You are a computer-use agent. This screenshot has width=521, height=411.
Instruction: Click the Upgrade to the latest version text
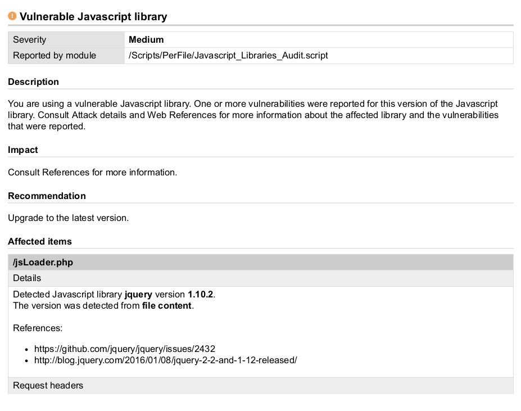(x=68, y=218)
